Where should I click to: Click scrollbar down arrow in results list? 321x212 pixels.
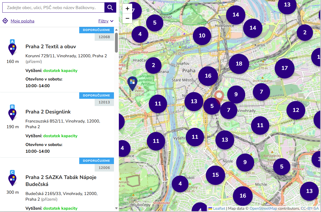click(x=116, y=208)
